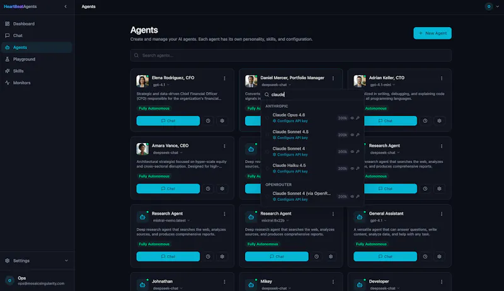Open the top-right user menu chevron
The height and width of the screenshot is (291, 504).
[498, 6]
